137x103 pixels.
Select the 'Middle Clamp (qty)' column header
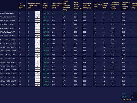(x=106, y=5)
